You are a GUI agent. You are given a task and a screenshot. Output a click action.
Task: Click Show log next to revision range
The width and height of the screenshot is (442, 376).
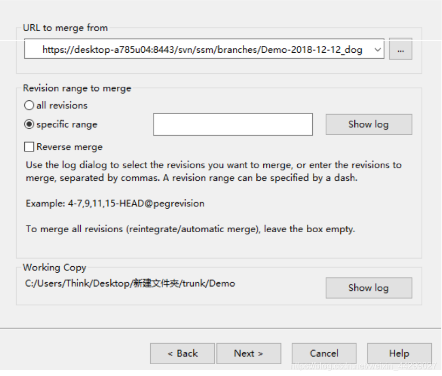[369, 124]
